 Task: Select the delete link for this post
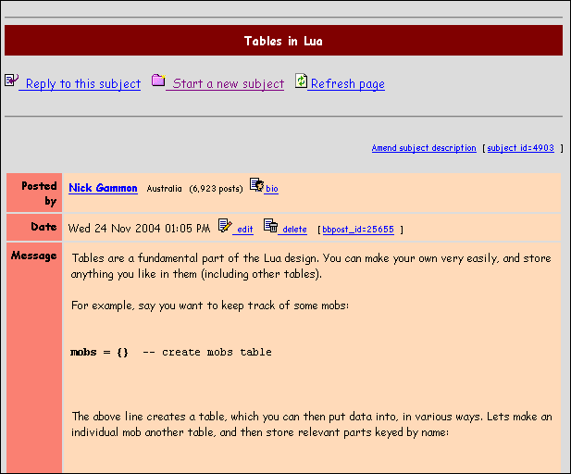294,230
